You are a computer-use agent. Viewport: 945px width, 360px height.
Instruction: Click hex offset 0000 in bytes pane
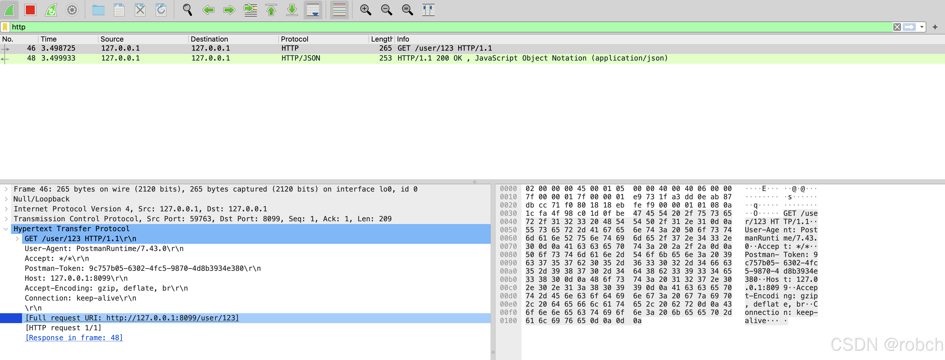[509, 189]
